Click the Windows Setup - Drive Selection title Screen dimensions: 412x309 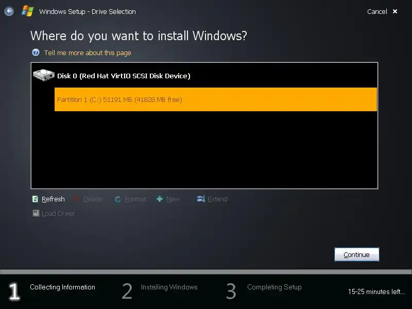[88, 11]
